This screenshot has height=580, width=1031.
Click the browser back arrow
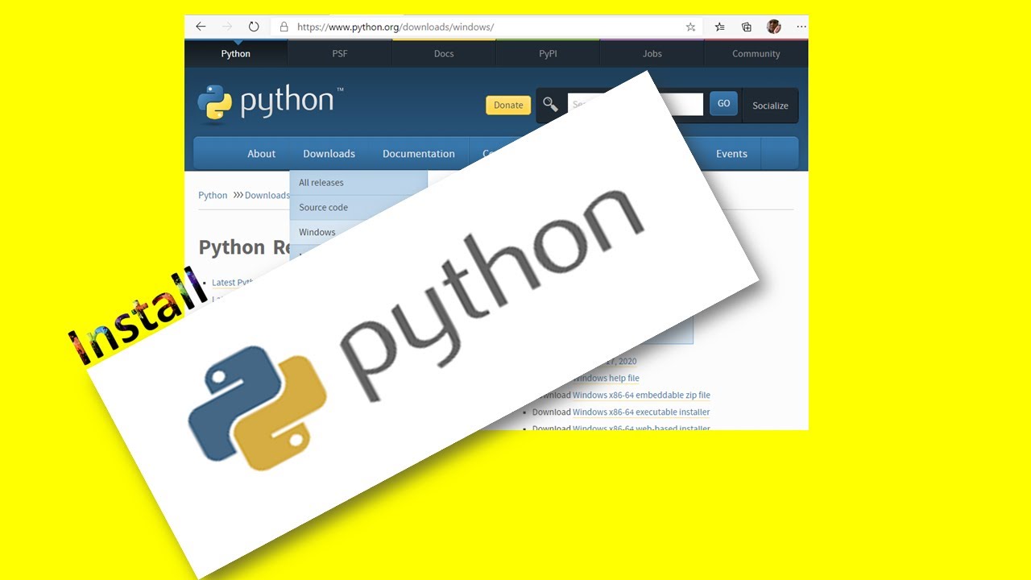click(x=201, y=27)
